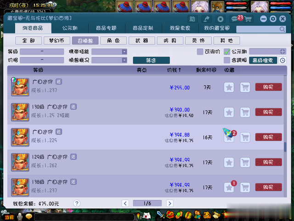Open the settings gear icon

point(273,19)
